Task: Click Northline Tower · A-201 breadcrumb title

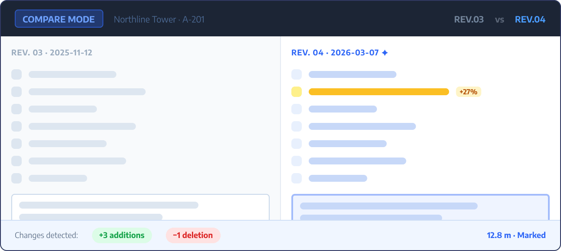Action: click(x=159, y=19)
